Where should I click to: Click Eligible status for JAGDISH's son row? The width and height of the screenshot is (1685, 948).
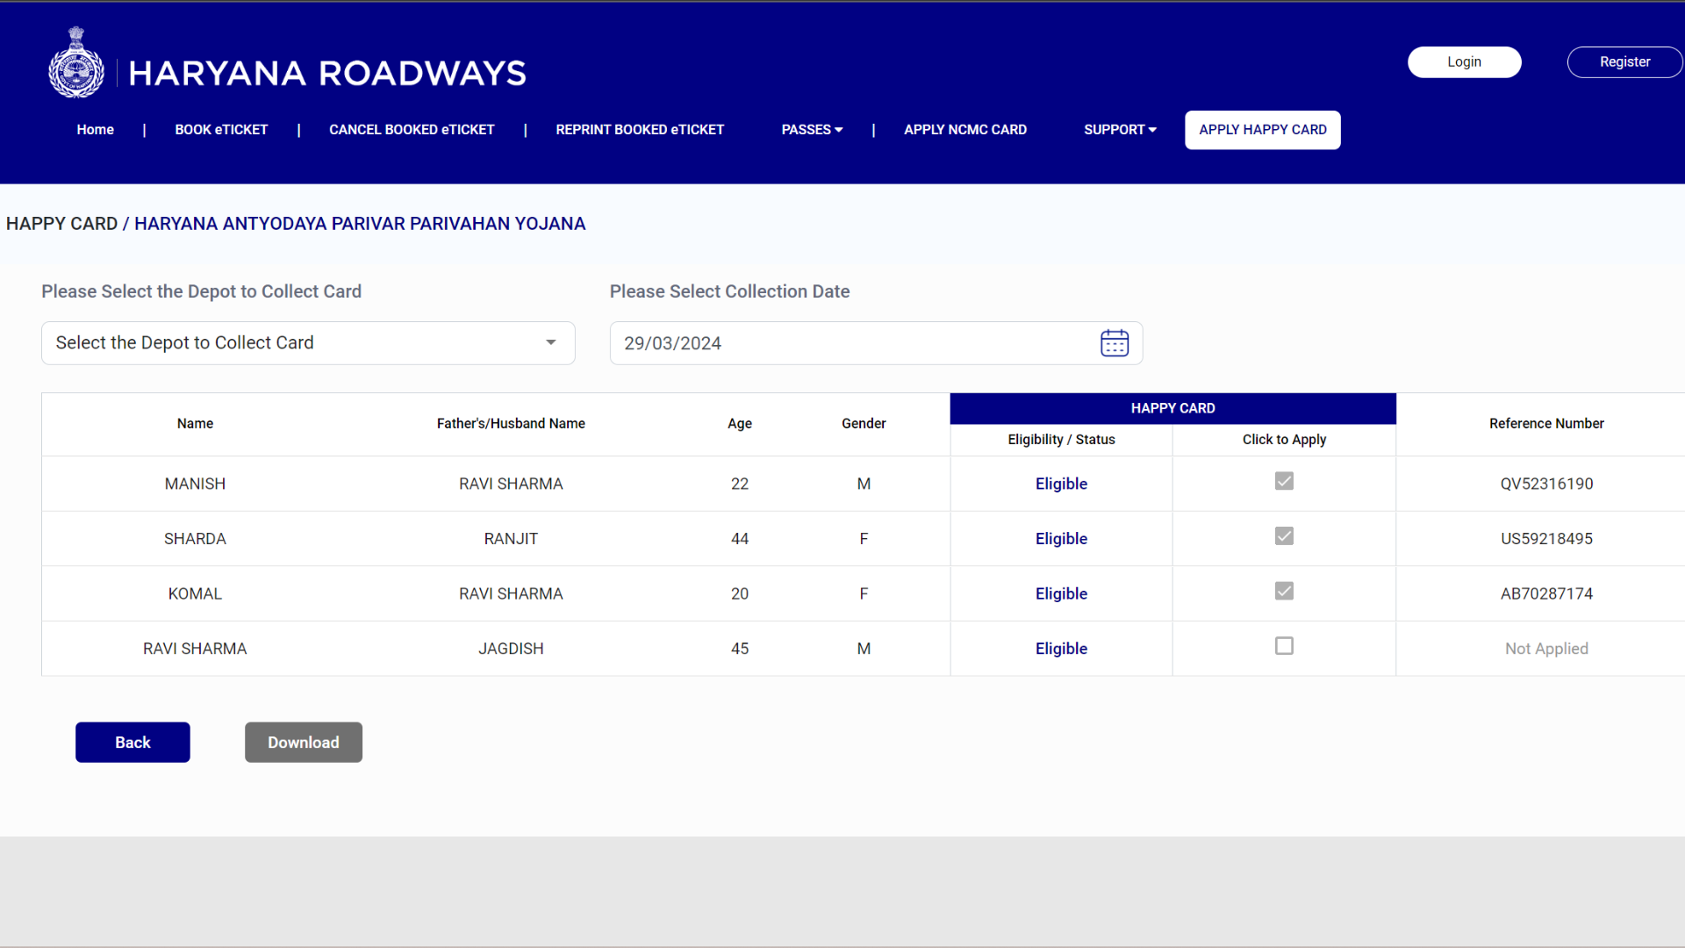(x=1061, y=649)
